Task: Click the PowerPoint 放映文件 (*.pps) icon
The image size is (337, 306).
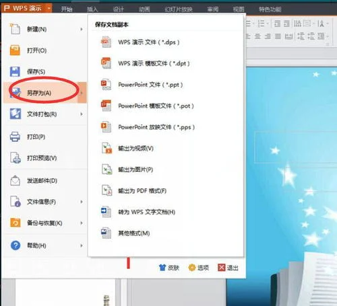Action: pos(106,127)
